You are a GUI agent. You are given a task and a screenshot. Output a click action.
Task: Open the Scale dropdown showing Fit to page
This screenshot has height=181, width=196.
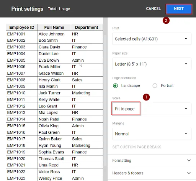(152, 109)
